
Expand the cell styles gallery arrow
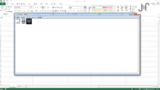pyautogui.click(x=114, y=11)
